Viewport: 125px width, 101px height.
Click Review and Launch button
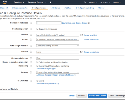97,96
